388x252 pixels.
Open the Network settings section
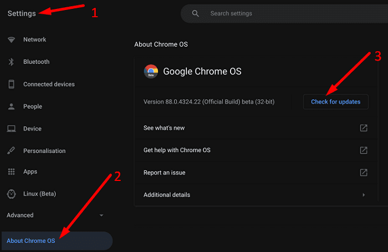(x=34, y=40)
